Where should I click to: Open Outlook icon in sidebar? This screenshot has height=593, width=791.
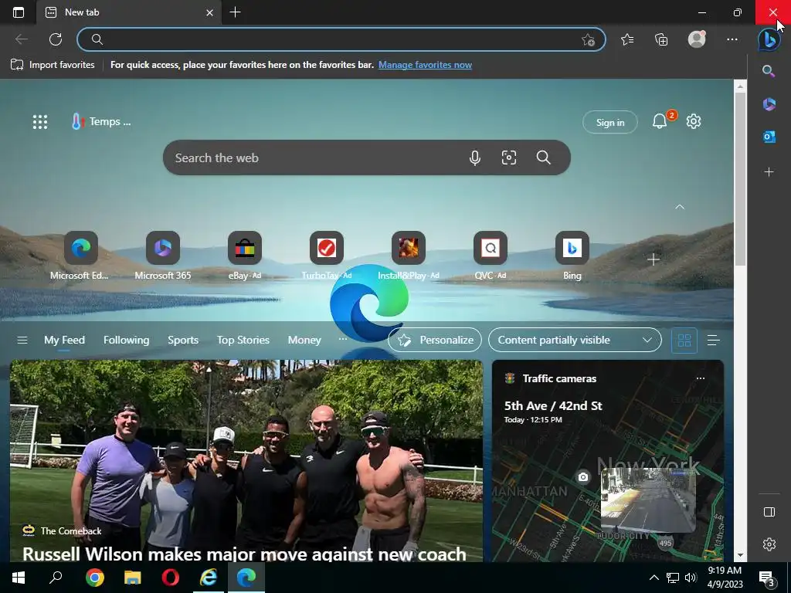pos(769,137)
